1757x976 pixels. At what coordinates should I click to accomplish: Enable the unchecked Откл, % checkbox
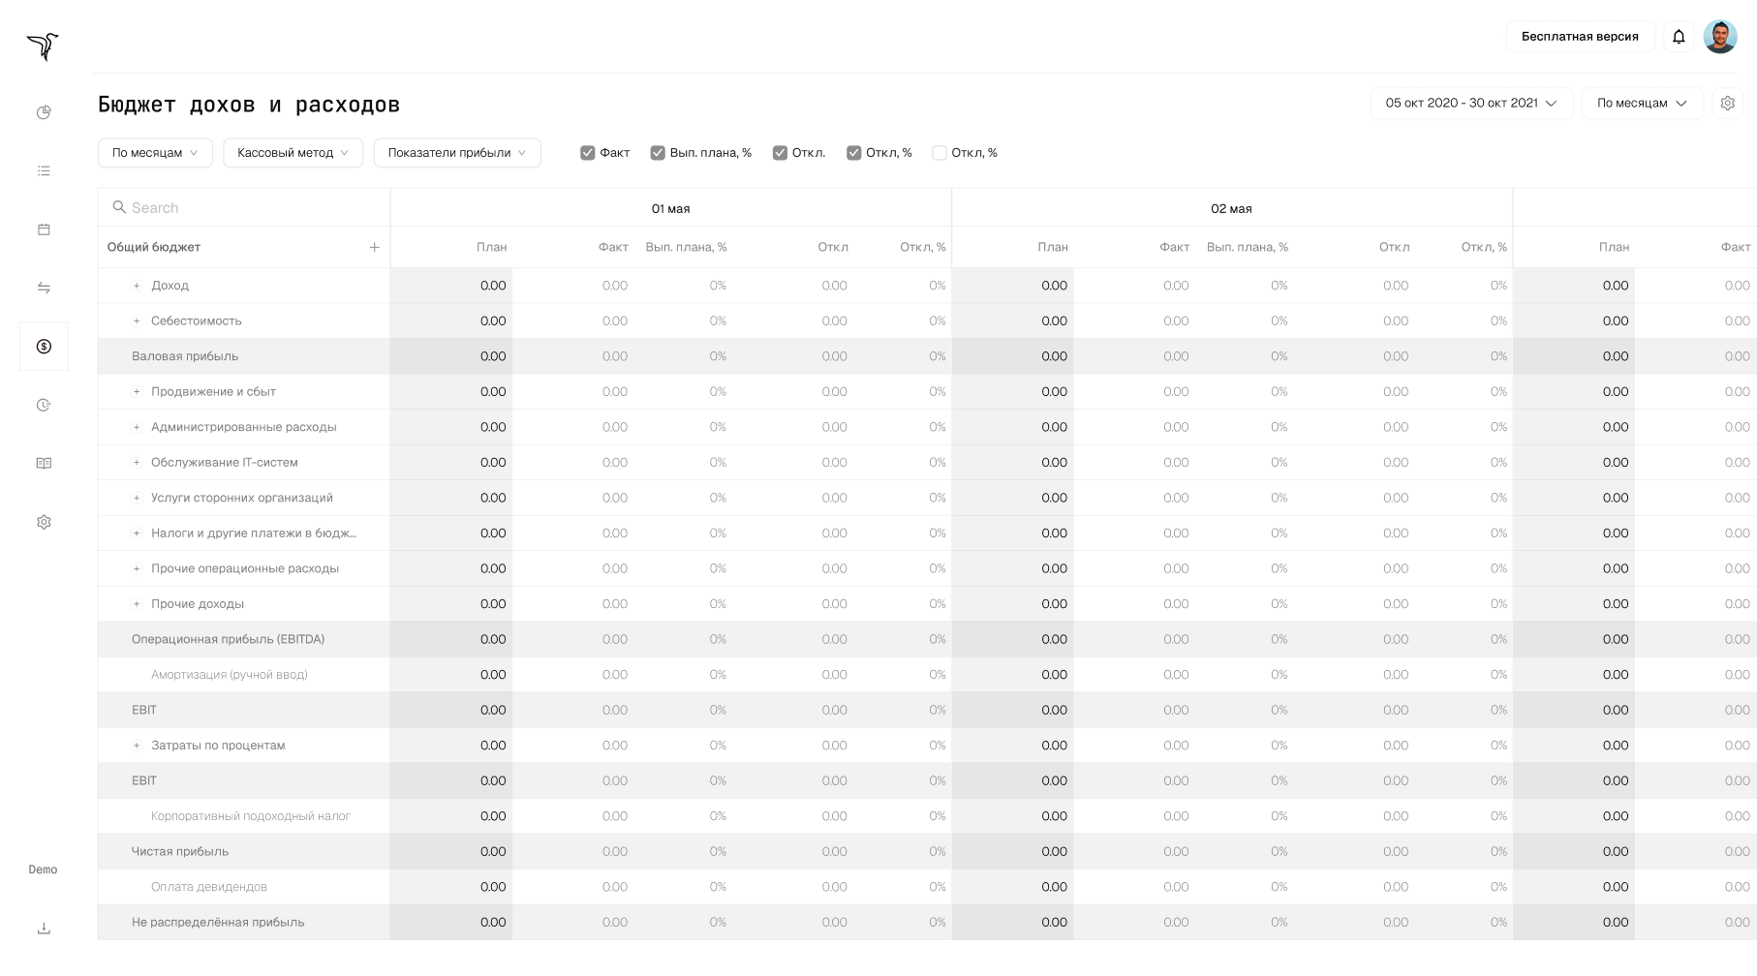[x=939, y=153]
